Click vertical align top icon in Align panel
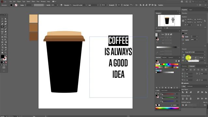Image resolution: width=208 pixels, height=117 pixels. (198, 92)
